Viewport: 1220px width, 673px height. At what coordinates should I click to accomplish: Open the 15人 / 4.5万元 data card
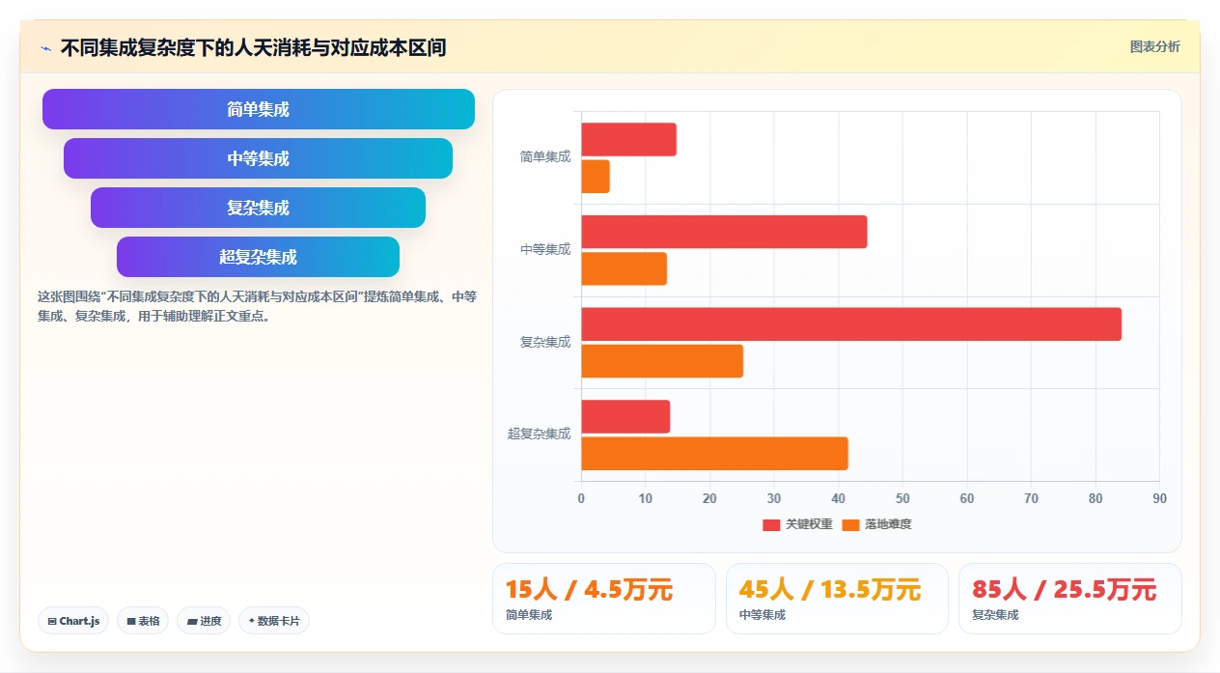(604, 599)
